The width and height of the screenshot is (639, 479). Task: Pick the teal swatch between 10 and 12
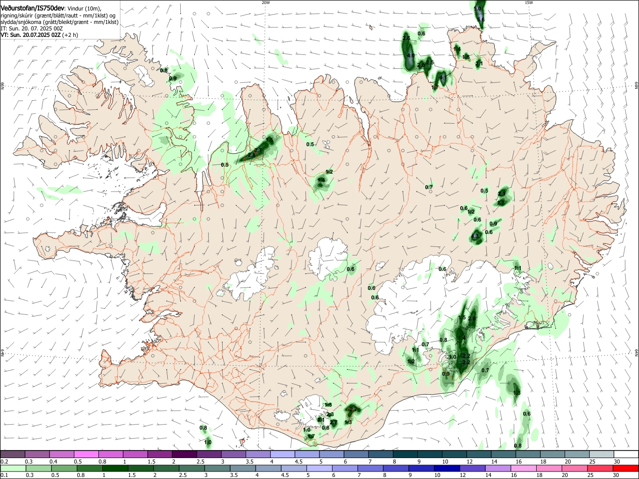click(454, 454)
